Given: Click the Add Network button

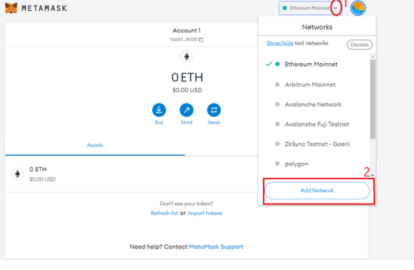Looking at the screenshot, I should [x=317, y=191].
